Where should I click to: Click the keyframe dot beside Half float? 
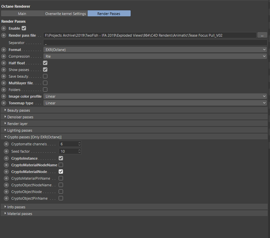point(4,63)
